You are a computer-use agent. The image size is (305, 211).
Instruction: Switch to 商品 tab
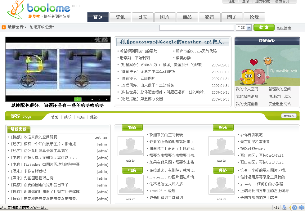click(187, 17)
